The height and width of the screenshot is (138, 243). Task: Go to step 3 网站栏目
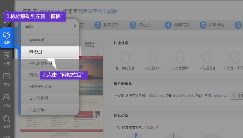(142, 25)
